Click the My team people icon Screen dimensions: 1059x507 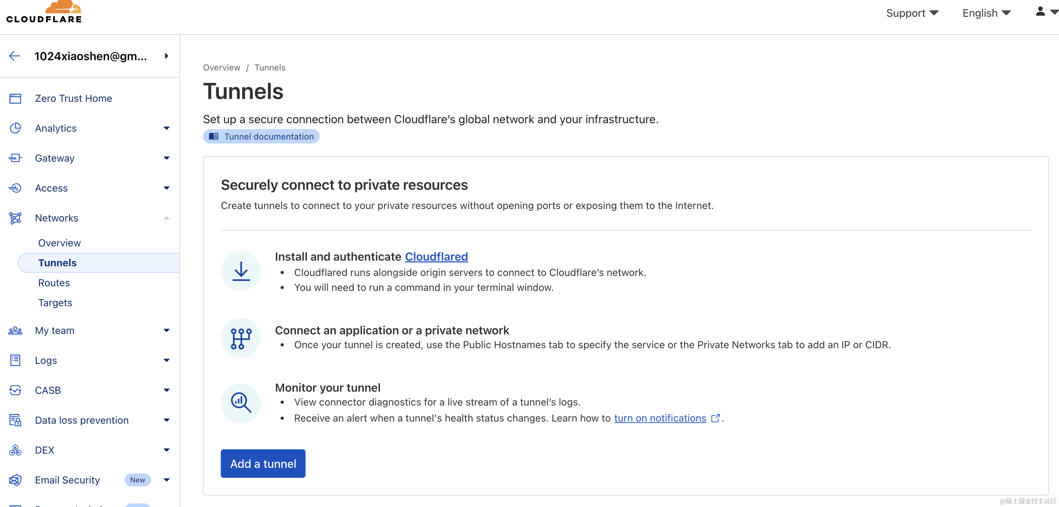15,330
